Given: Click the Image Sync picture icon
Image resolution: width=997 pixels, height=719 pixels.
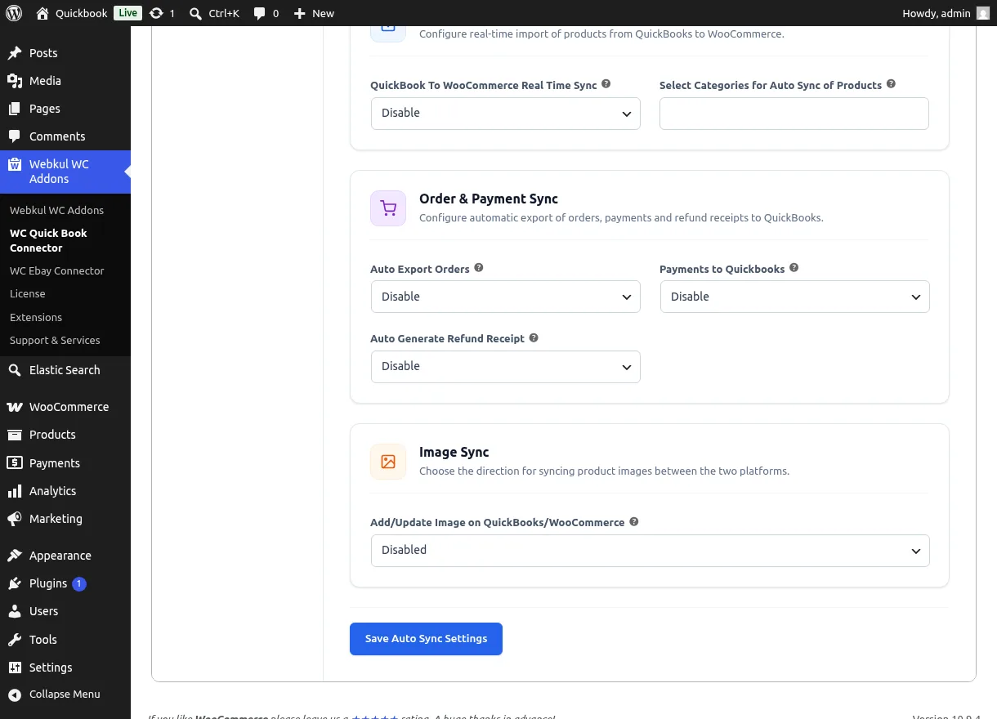Looking at the screenshot, I should 388,462.
